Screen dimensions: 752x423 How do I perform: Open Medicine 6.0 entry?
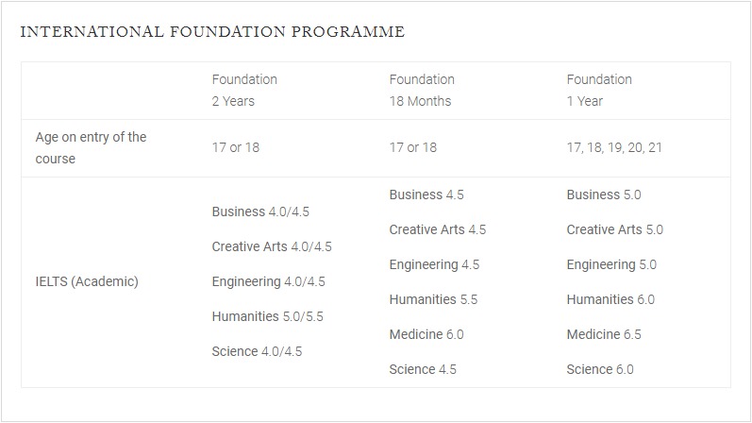pyautogui.click(x=426, y=334)
